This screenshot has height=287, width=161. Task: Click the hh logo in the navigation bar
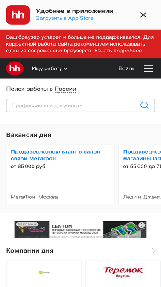coord(15,68)
